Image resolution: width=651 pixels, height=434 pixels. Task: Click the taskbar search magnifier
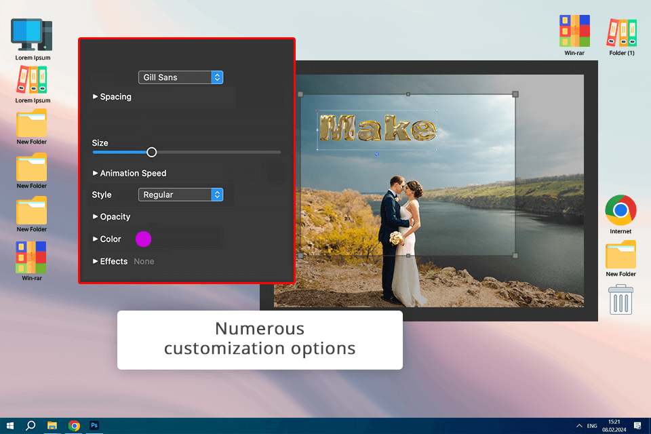pos(31,426)
